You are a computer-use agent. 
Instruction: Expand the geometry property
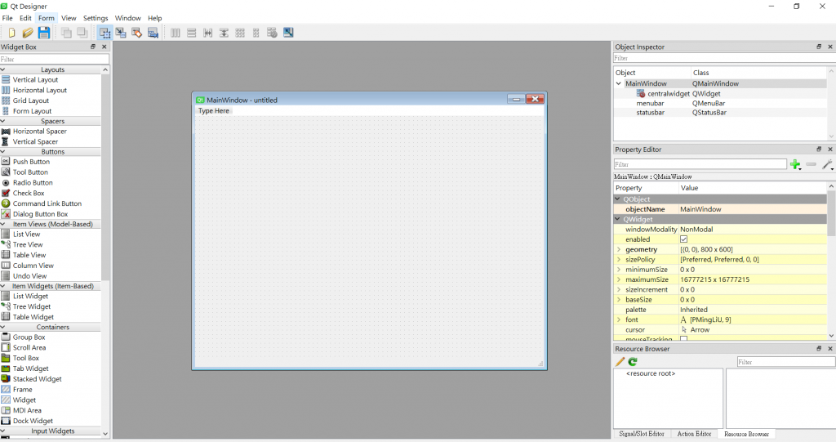pyautogui.click(x=619, y=249)
